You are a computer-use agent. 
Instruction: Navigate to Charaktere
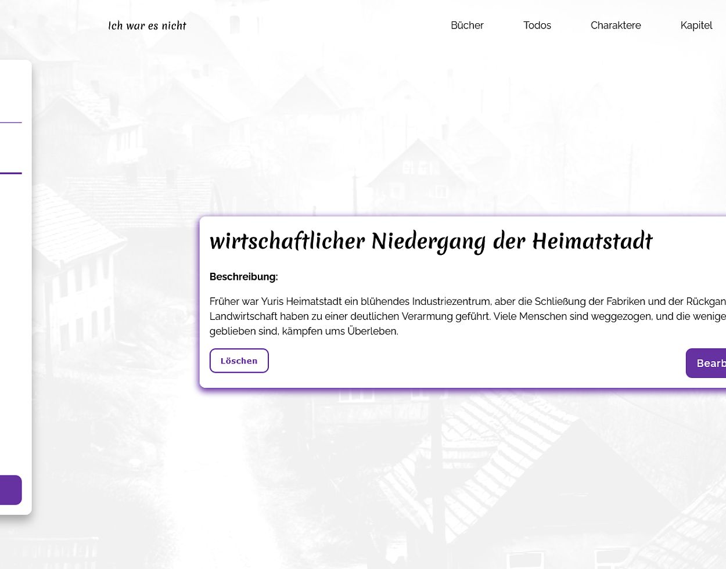click(615, 26)
